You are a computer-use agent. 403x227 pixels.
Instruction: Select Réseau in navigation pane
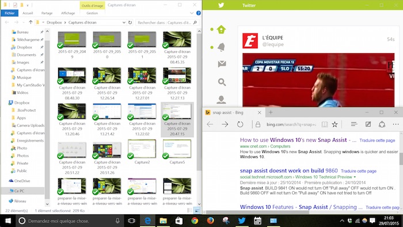[x=20, y=201]
